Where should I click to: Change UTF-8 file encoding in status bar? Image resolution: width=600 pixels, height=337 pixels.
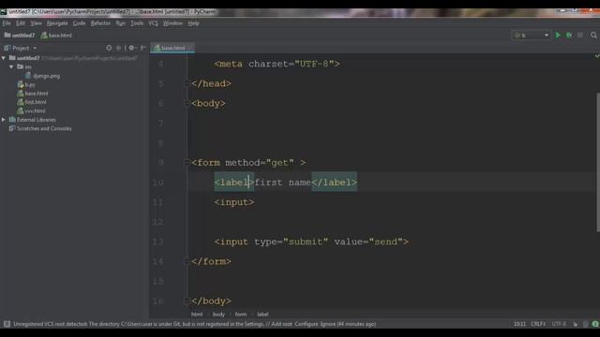[559, 324]
